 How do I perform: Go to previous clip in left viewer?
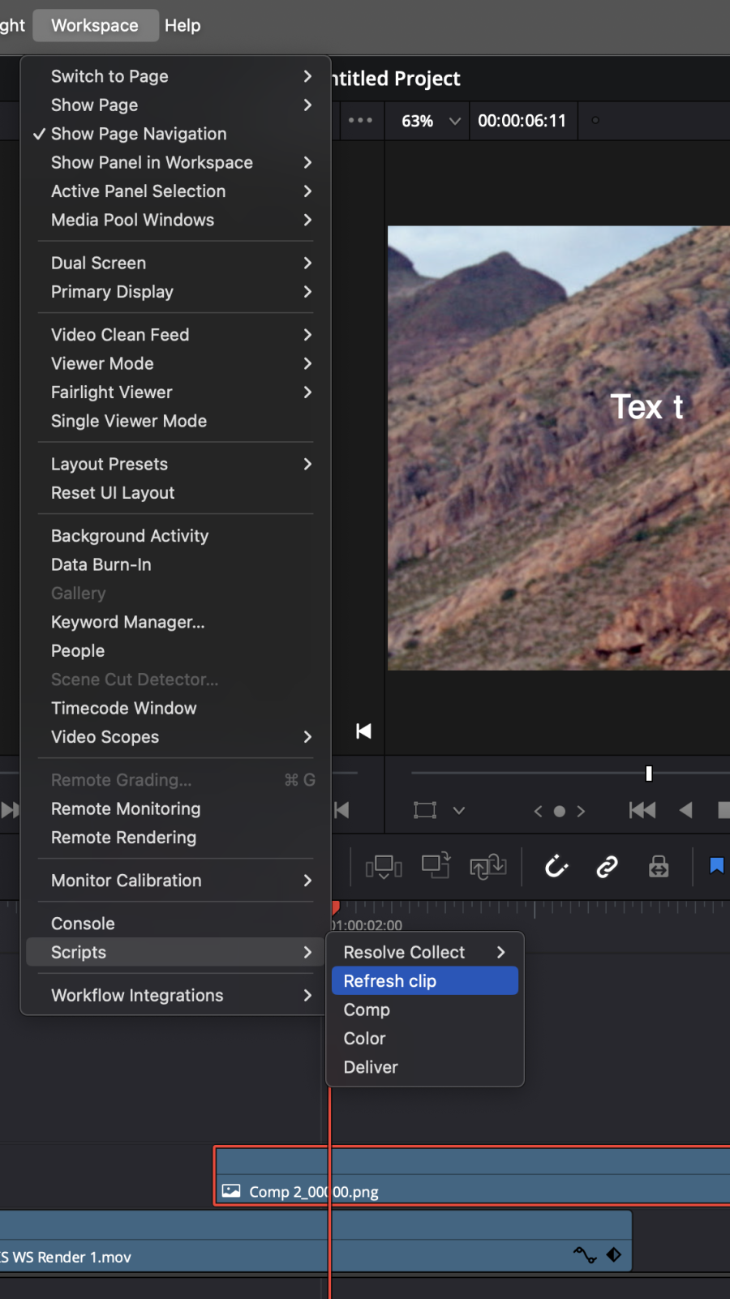tap(342, 810)
